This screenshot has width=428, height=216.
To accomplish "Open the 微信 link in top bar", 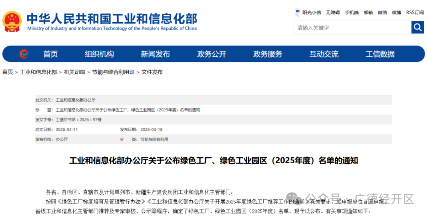I will (382, 13).
